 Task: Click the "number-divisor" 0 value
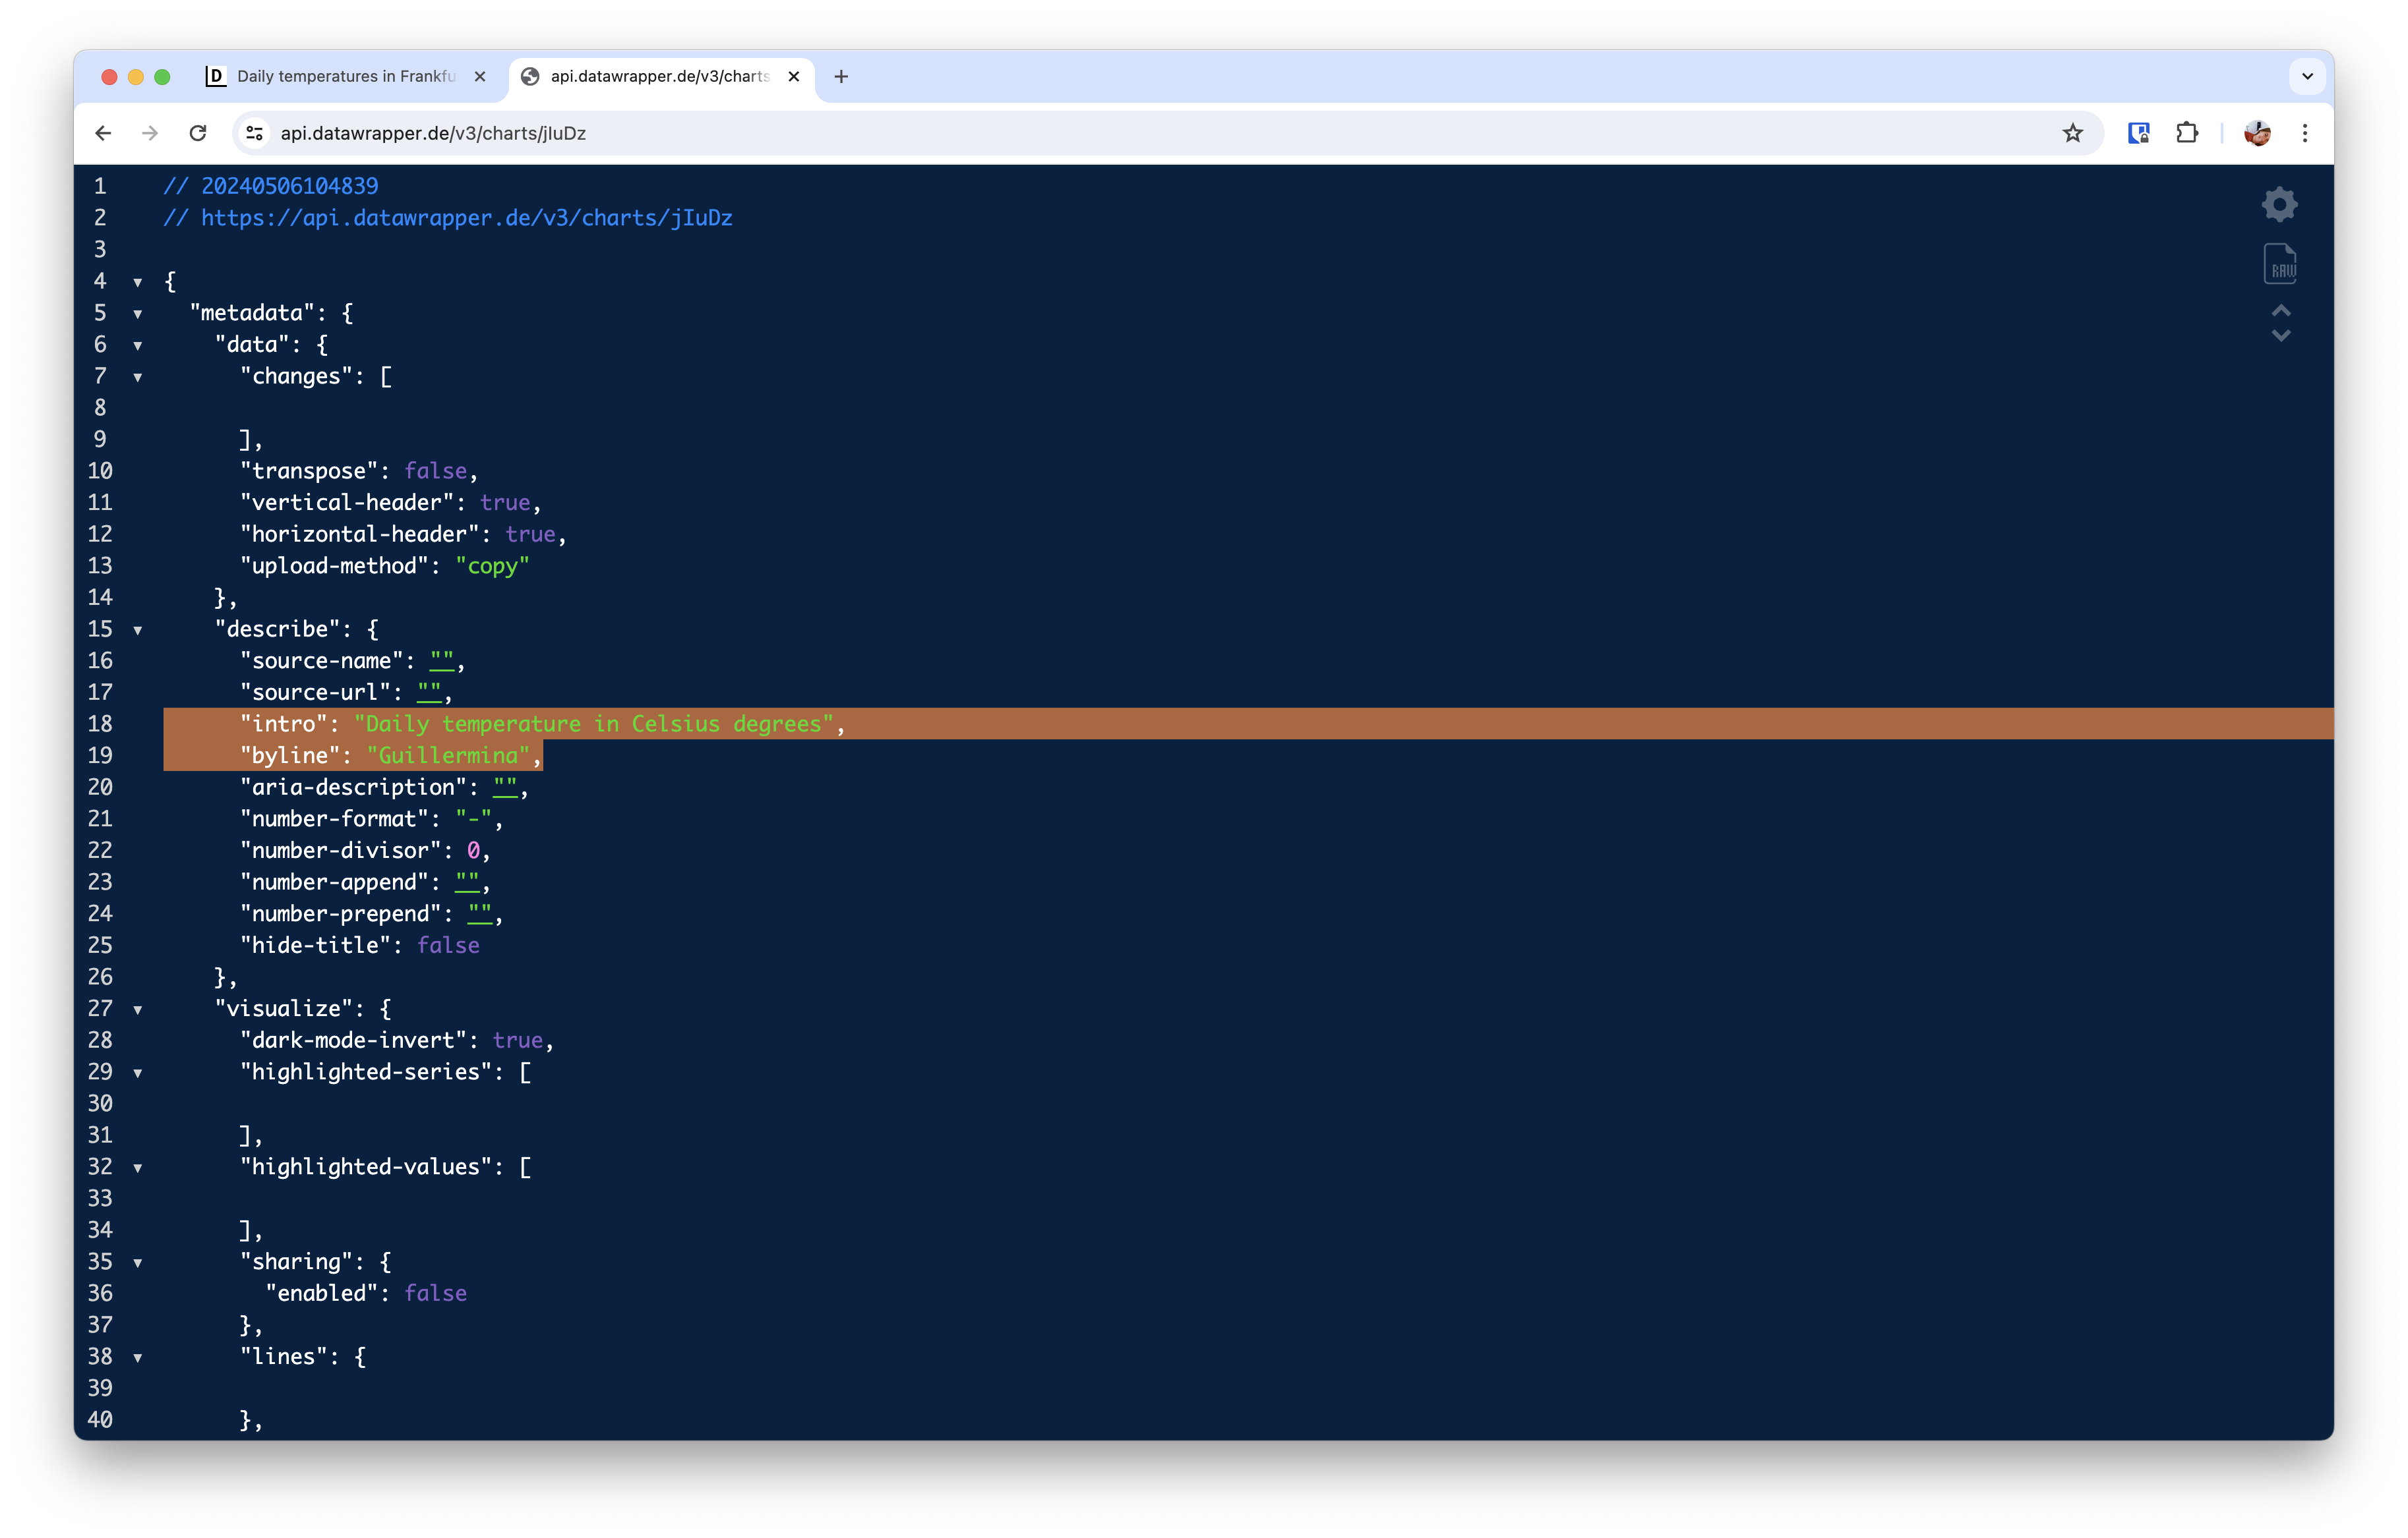click(x=473, y=851)
